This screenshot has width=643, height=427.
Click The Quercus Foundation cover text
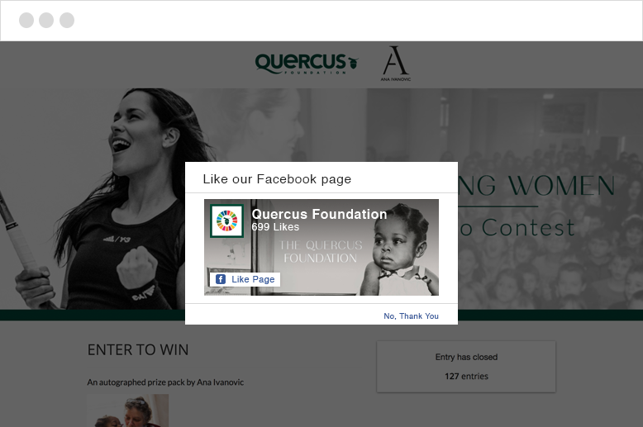(x=321, y=251)
